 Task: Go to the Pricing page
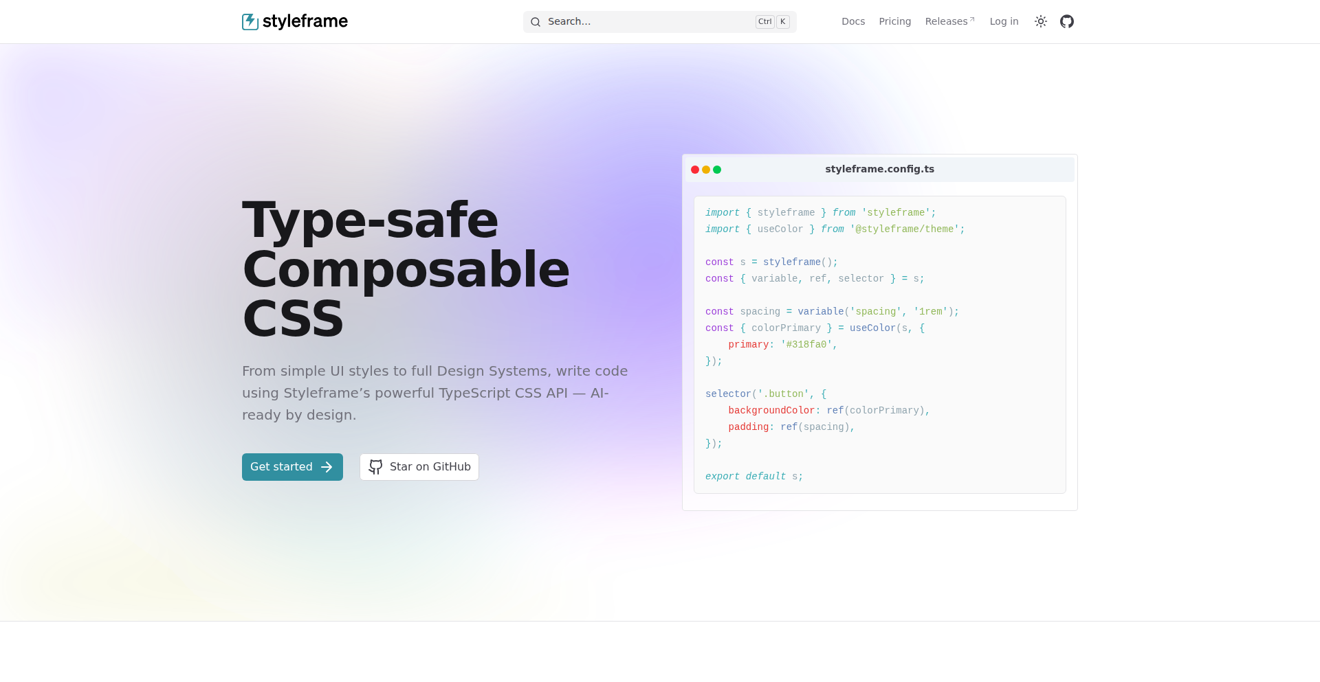[894, 22]
